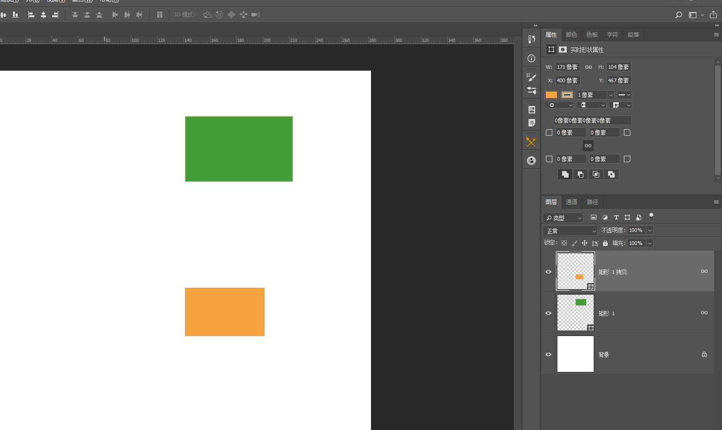
Task: Open the Info panel icon
Action: point(531,59)
